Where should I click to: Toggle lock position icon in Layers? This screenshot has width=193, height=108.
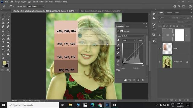click(171, 26)
